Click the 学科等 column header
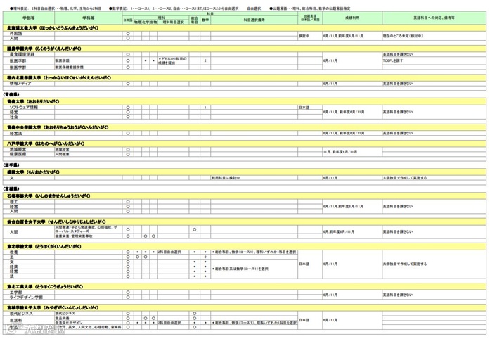Screen dimensions: 490x339 (x=88, y=18)
